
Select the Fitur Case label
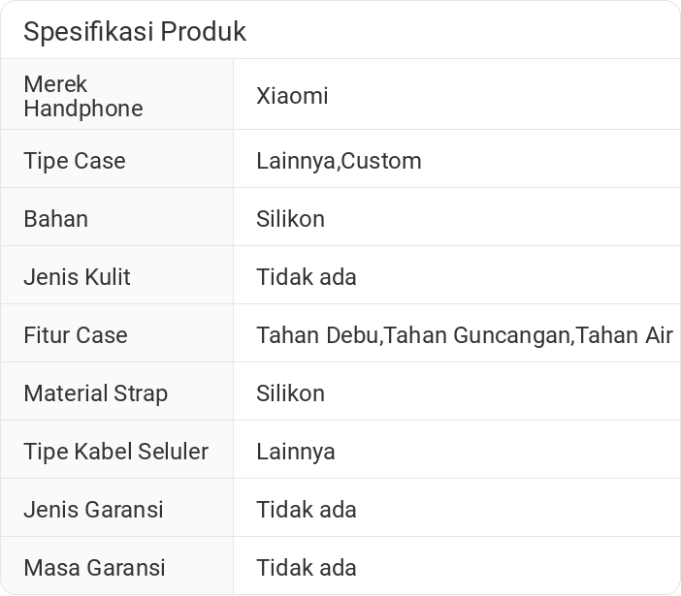[x=76, y=335]
